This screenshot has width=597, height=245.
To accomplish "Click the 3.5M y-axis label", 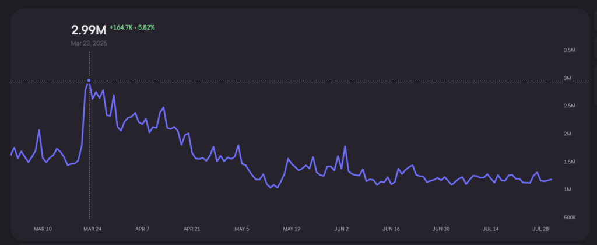I will [x=568, y=50].
